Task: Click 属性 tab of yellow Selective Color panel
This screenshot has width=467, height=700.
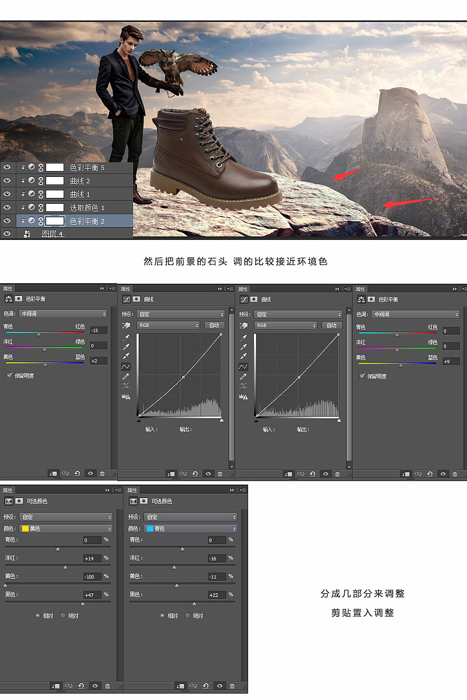Action: coord(8,490)
